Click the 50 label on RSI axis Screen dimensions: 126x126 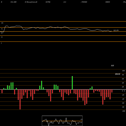pyautogui.click(x=2, y=33)
